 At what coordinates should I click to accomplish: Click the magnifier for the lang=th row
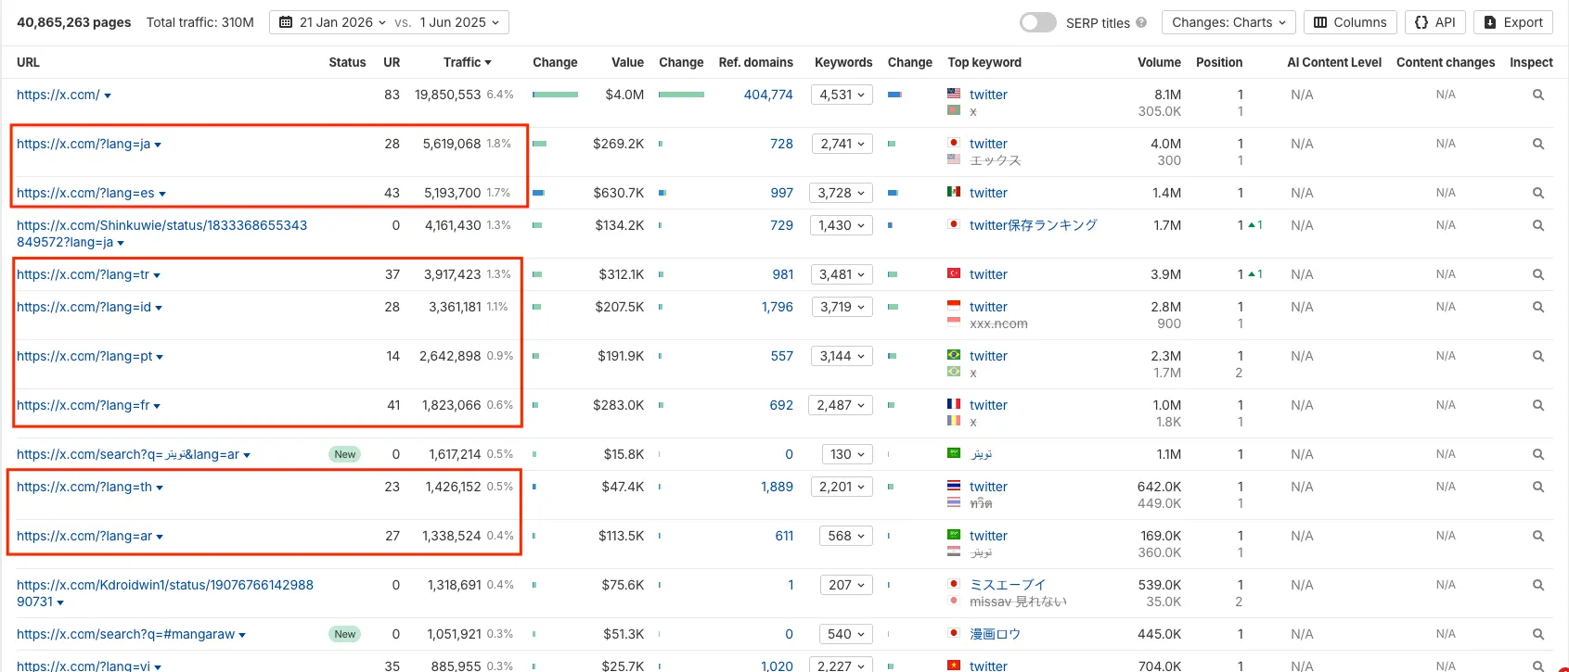click(1537, 487)
